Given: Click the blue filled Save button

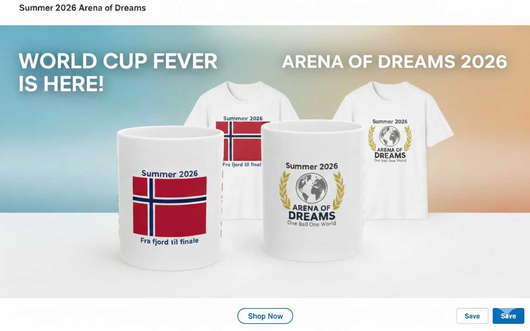Looking at the screenshot, I should (x=508, y=316).
